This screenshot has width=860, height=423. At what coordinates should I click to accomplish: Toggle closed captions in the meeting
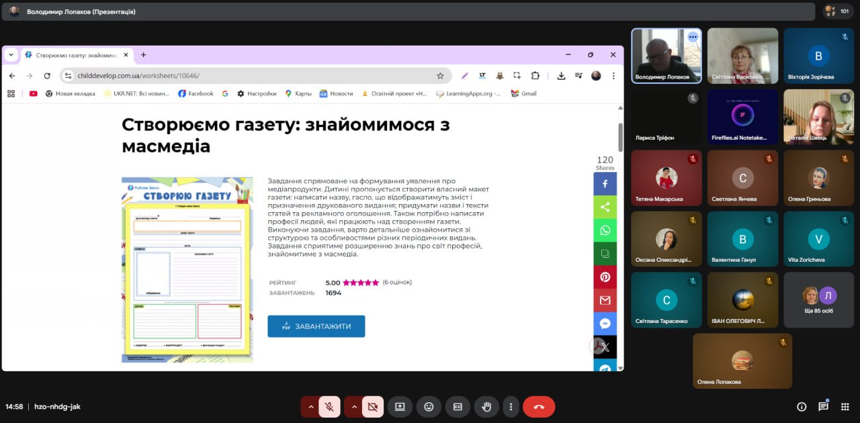458,407
